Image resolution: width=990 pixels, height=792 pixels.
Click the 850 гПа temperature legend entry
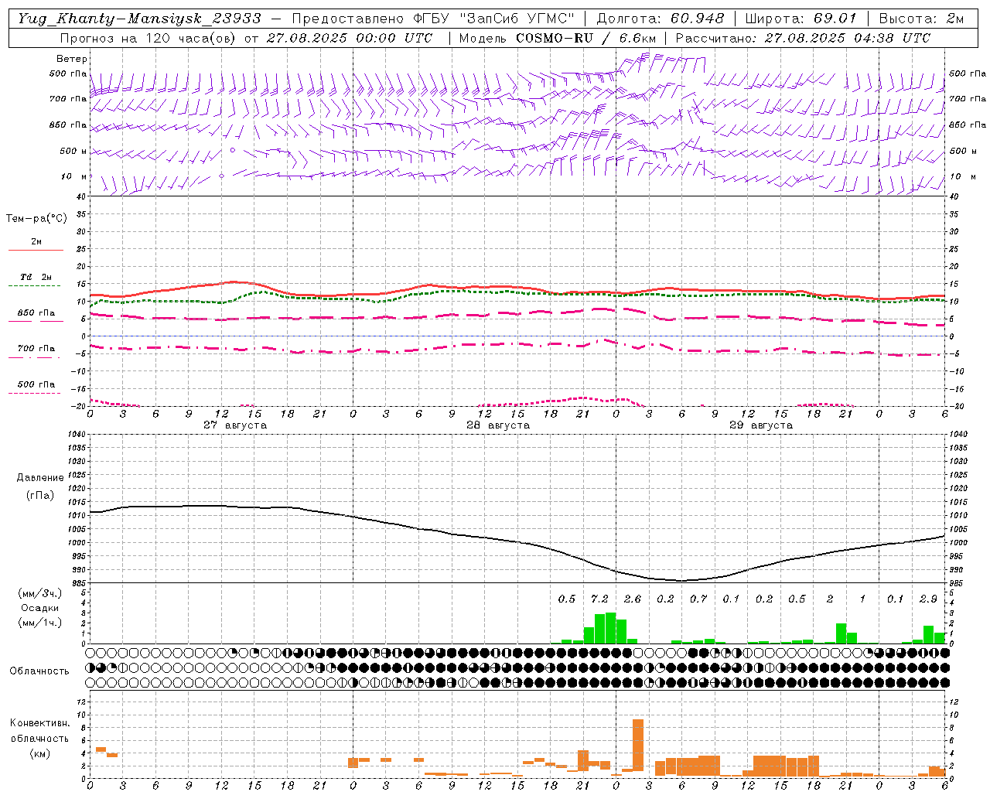pos(36,313)
